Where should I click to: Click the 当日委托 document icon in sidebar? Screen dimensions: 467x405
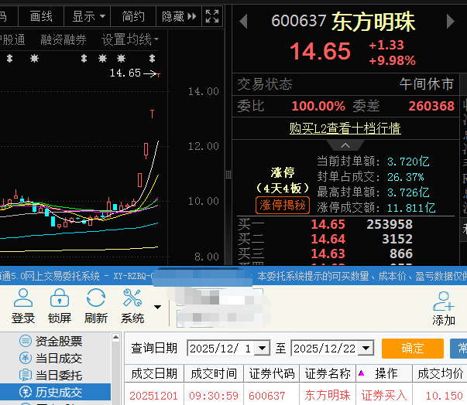(26, 375)
